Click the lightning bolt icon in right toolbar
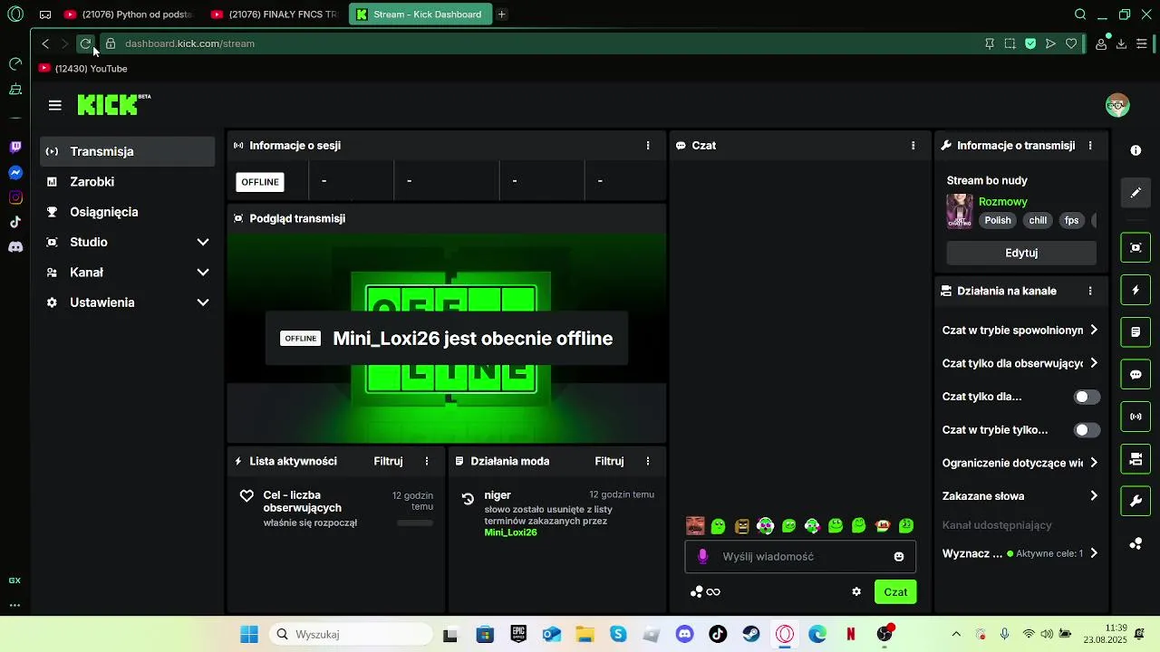The image size is (1160, 652). tap(1136, 290)
